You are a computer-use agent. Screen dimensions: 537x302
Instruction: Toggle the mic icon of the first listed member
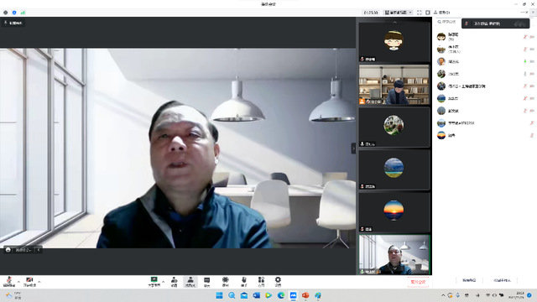[x=524, y=37]
